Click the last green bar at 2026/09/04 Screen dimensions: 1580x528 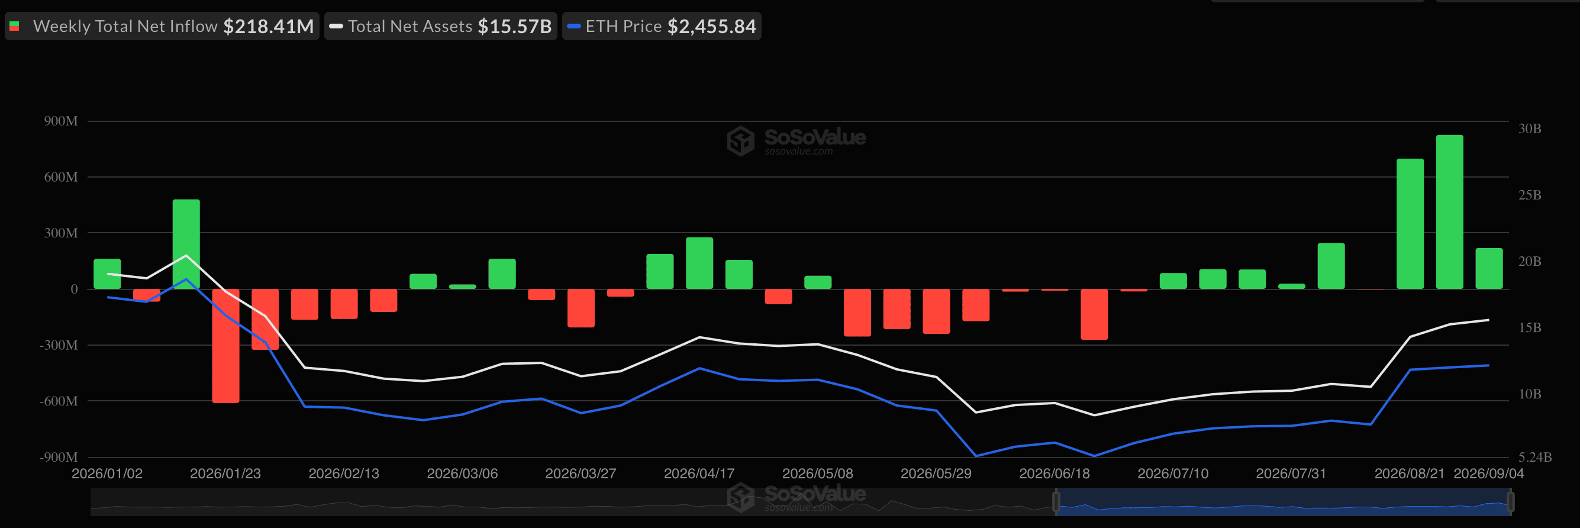(1489, 268)
